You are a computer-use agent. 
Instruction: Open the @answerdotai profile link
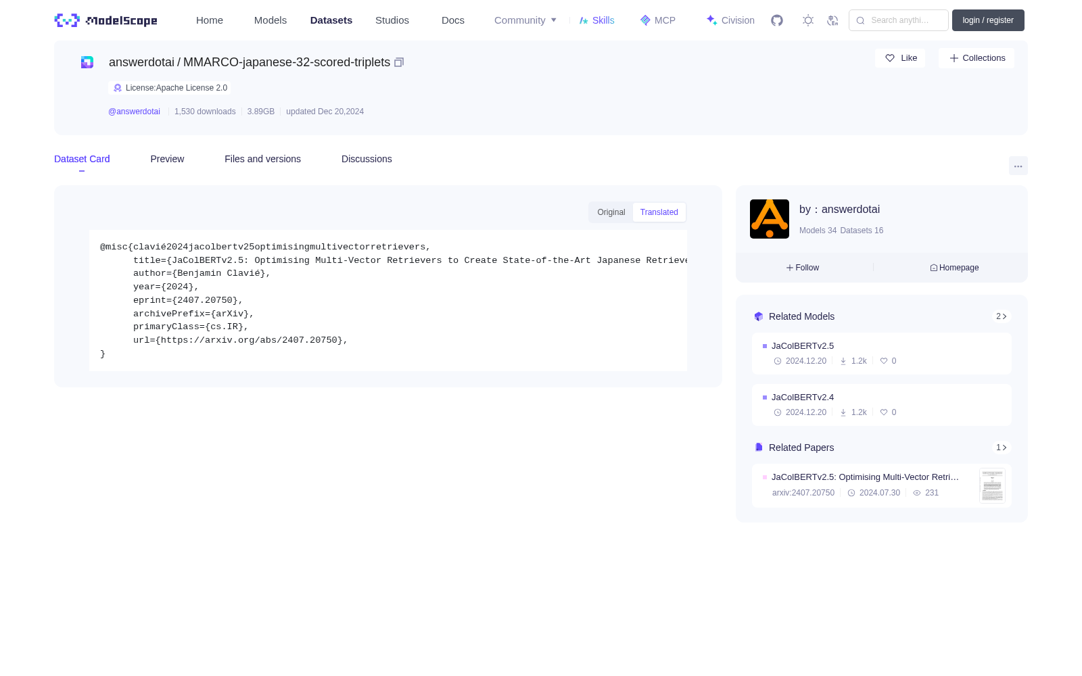tap(134, 112)
